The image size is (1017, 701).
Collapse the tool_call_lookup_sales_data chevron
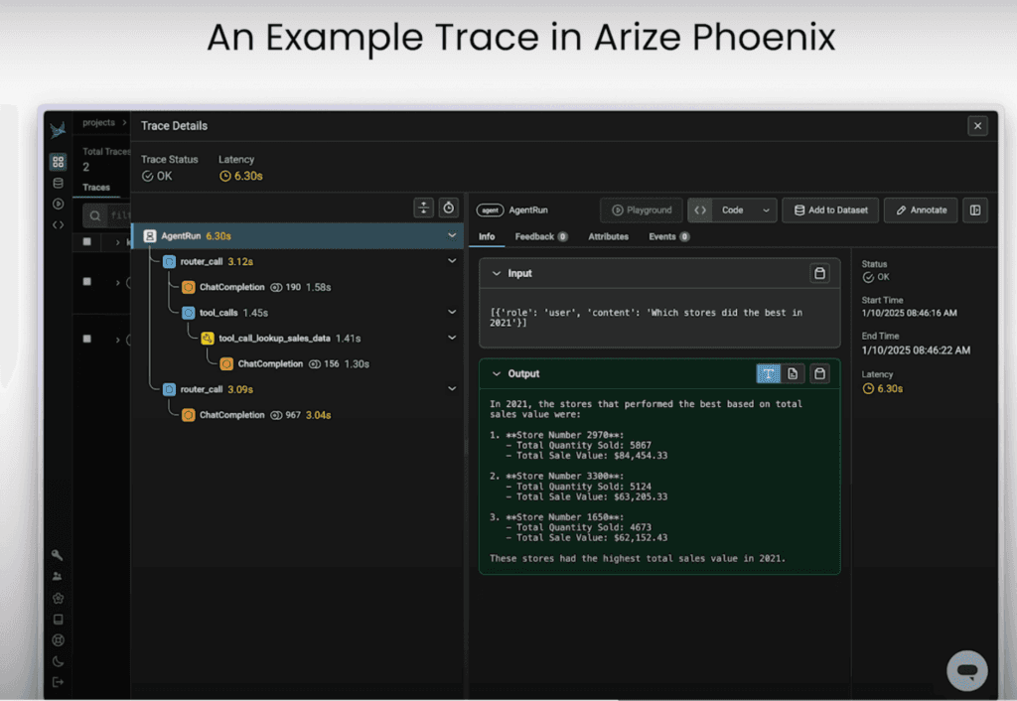click(x=452, y=338)
